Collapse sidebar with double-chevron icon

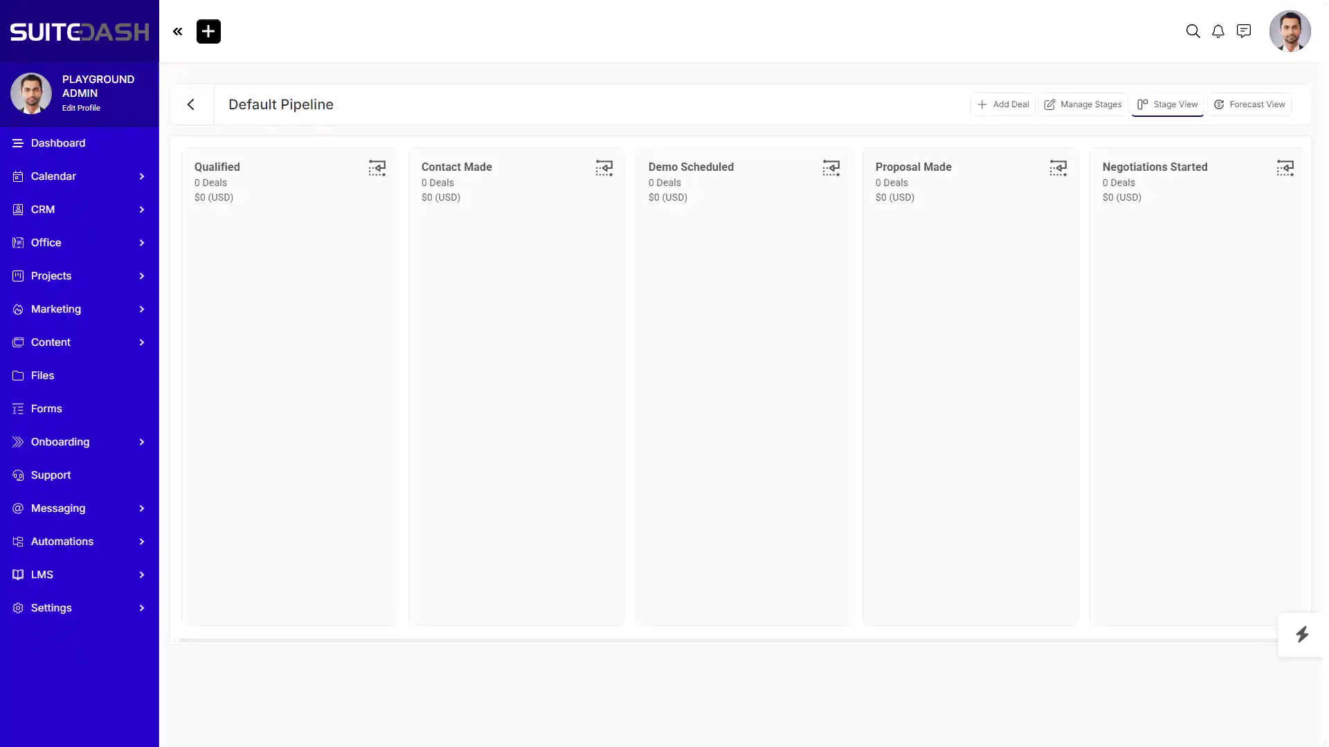pos(178,31)
